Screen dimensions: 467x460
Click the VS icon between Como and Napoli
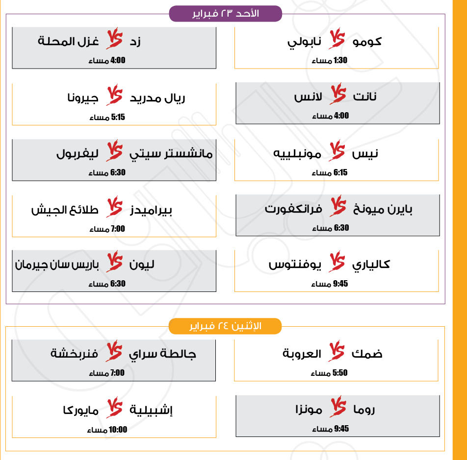pos(337,40)
